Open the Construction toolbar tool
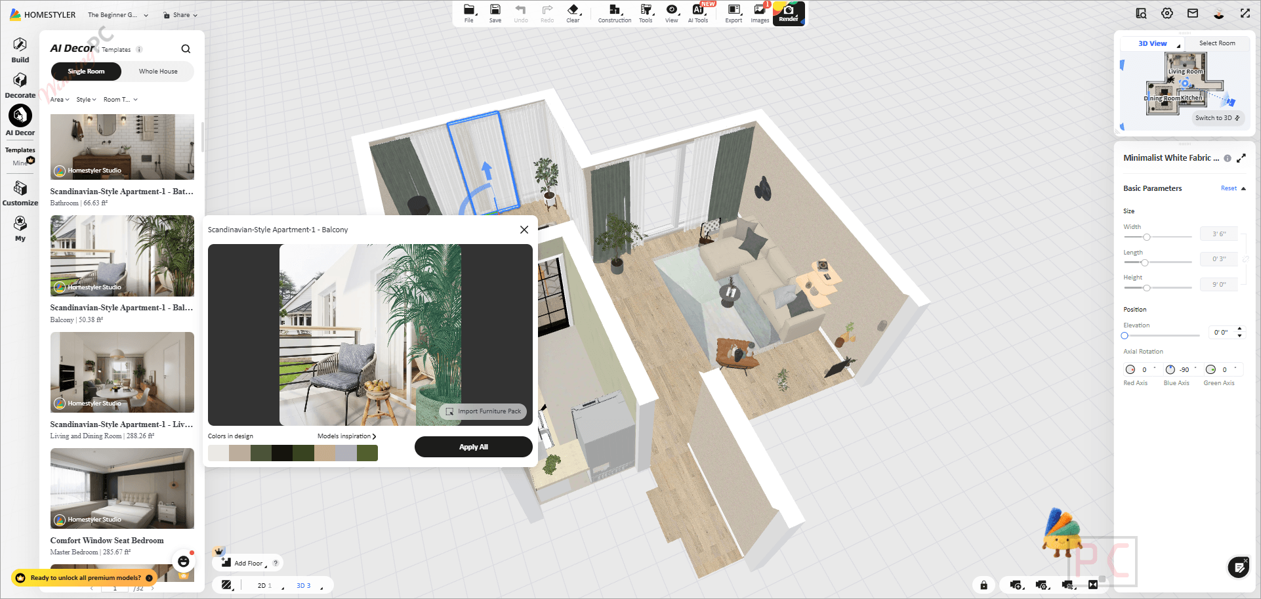Image resolution: width=1261 pixels, height=599 pixels. [x=615, y=13]
